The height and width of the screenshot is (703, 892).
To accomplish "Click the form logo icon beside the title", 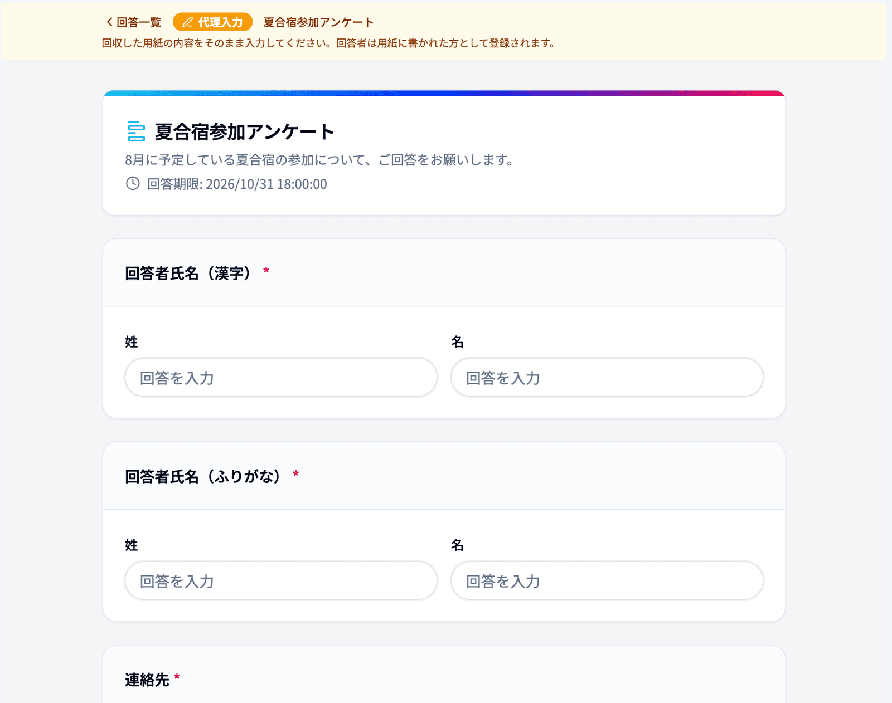I will 136,131.
